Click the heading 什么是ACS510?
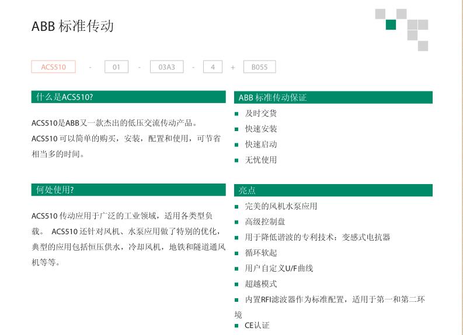 (128, 97)
